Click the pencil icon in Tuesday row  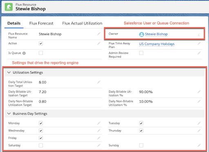coord(199,123)
